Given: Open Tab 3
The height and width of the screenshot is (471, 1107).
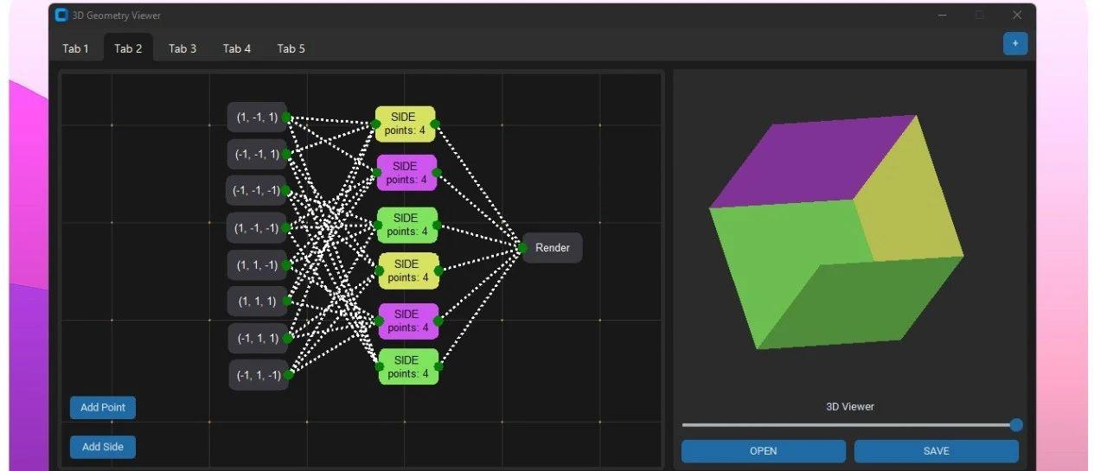Looking at the screenshot, I should (x=182, y=48).
